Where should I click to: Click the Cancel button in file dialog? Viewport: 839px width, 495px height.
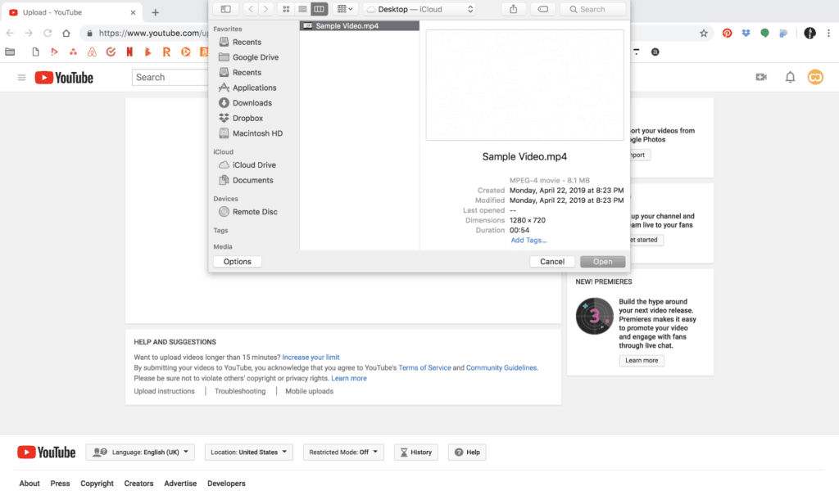click(552, 262)
